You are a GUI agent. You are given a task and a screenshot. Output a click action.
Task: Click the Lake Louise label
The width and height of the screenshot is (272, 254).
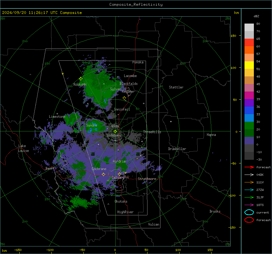point(23,148)
